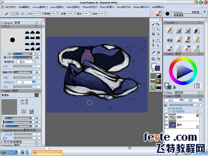Expand the Mixer 调色板 panel

(165, 93)
